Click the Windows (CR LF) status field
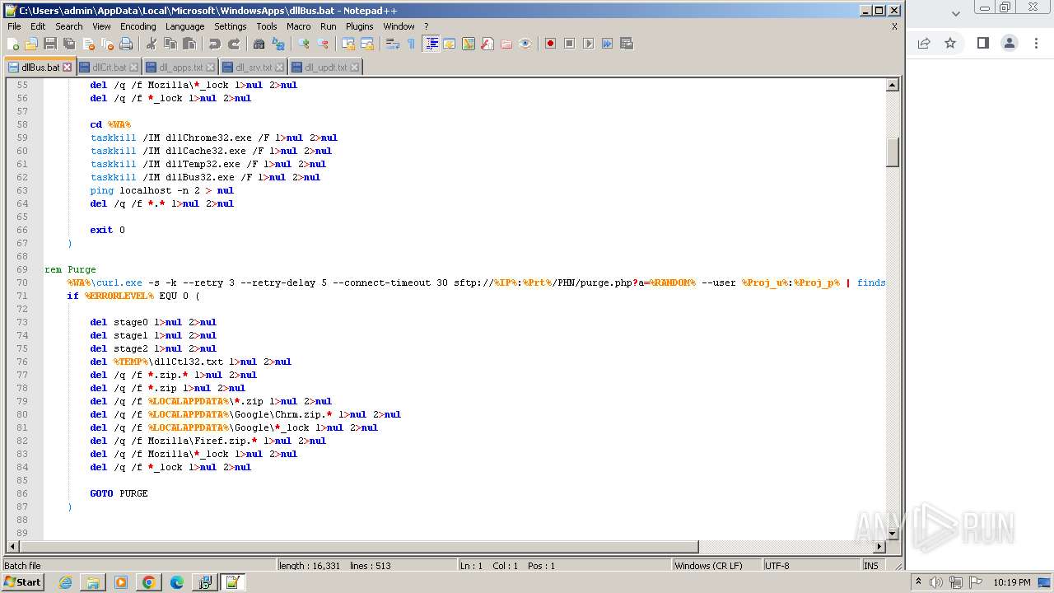This screenshot has width=1054, height=593. pyautogui.click(x=716, y=566)
